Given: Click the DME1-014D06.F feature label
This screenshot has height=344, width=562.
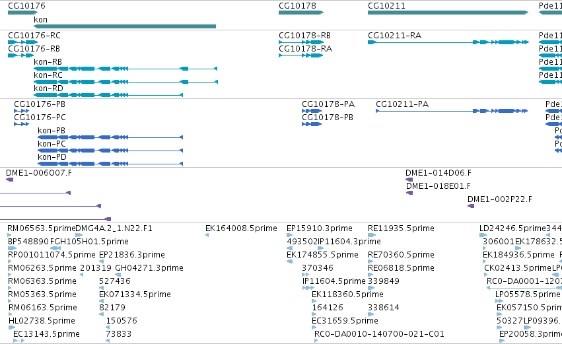Looking at the screenshot, I should 439,173.
